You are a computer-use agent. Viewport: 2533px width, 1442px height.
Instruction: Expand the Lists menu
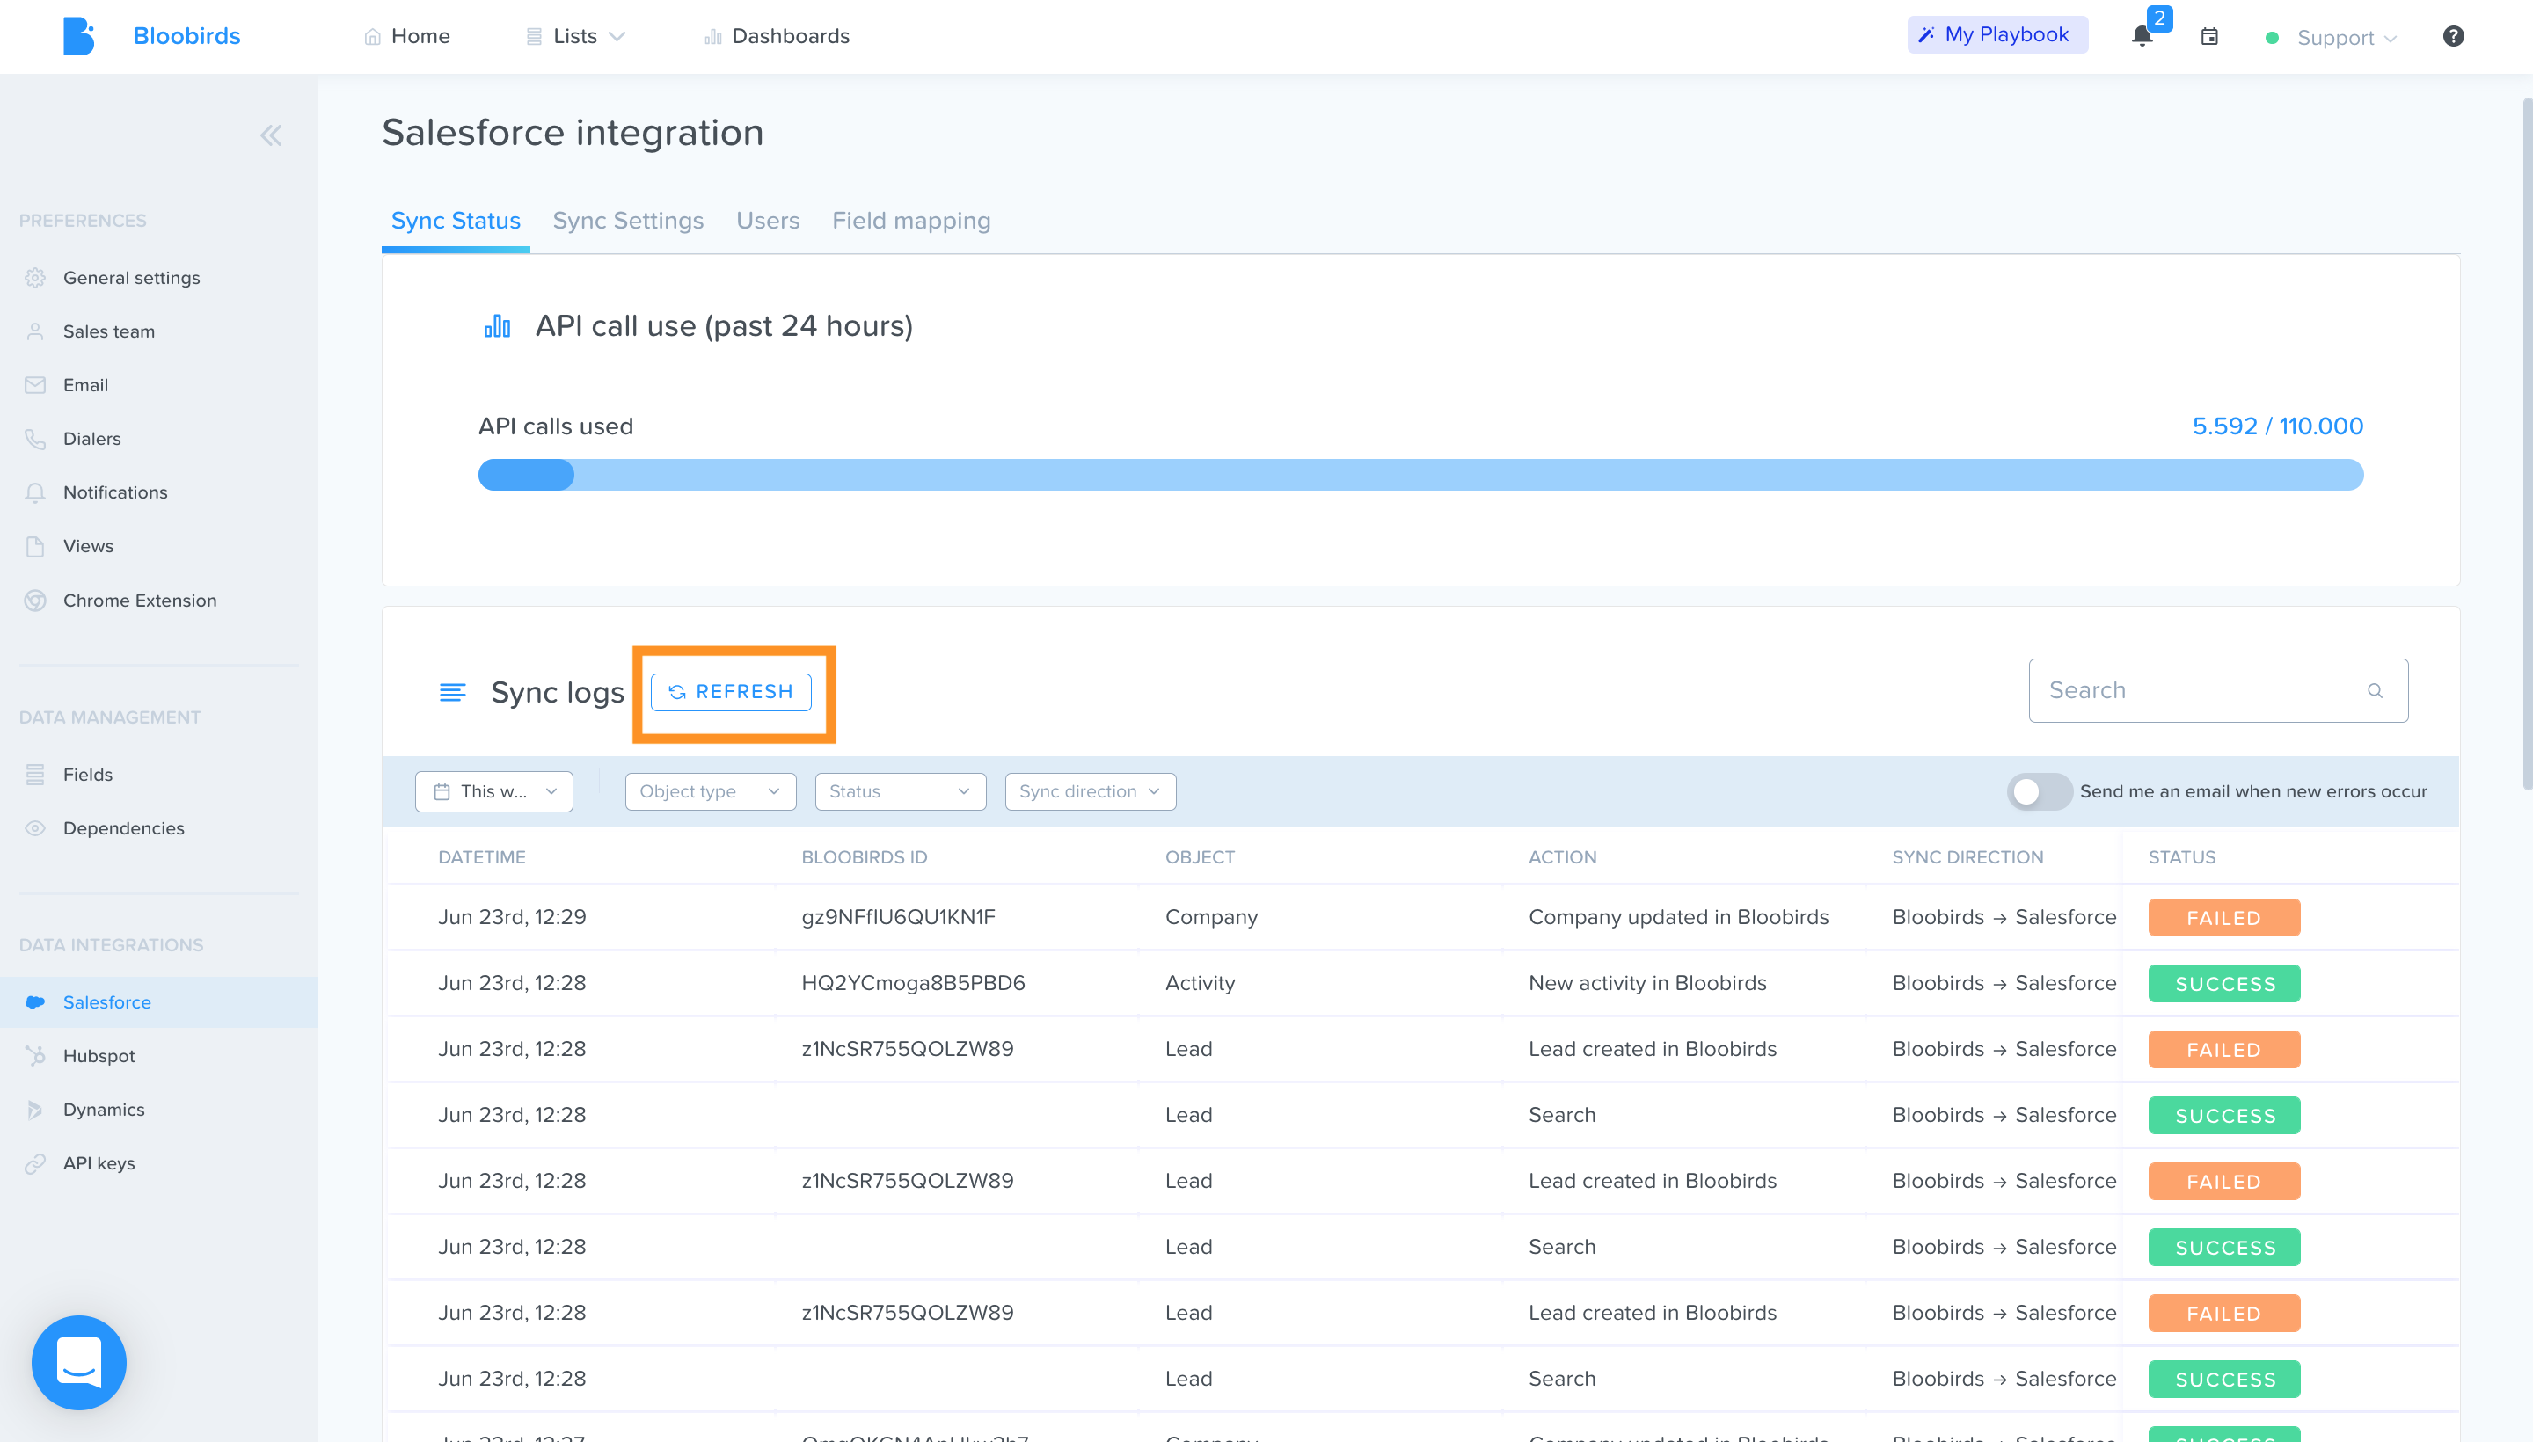[x=575, y=37]
